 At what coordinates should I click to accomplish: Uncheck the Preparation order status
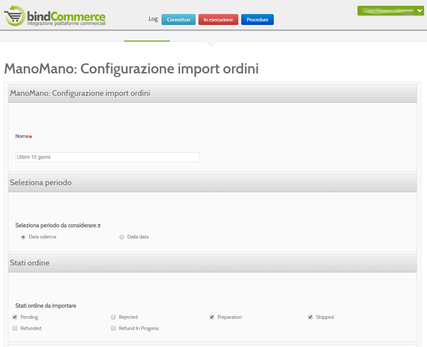point(212,317)
